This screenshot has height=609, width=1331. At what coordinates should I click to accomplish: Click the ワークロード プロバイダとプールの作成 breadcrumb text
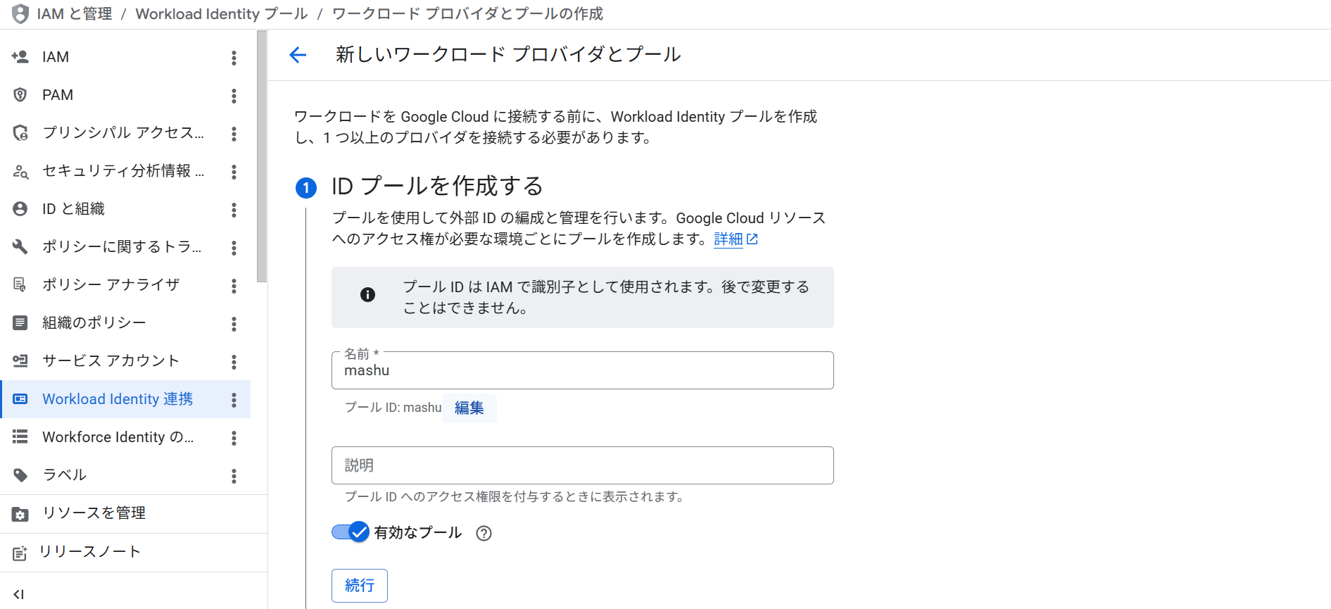click(467, 14)
